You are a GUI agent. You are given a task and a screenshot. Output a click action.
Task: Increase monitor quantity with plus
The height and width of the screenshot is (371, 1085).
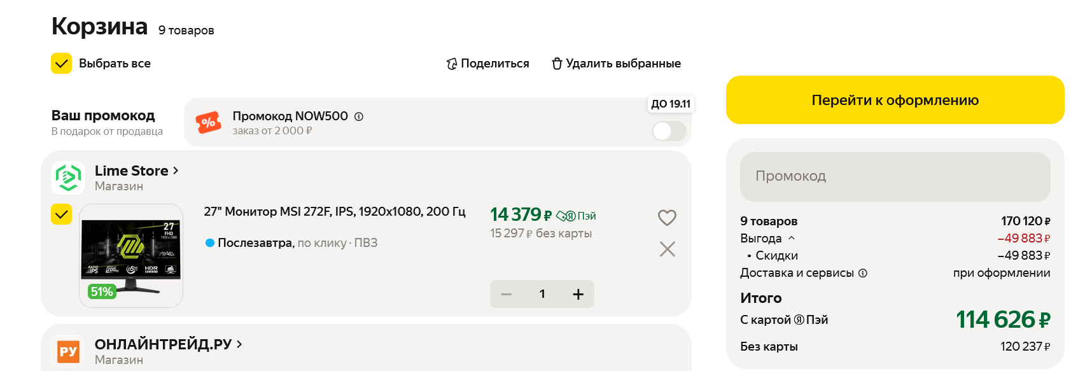pyautogui.click(x=578, y=294)
